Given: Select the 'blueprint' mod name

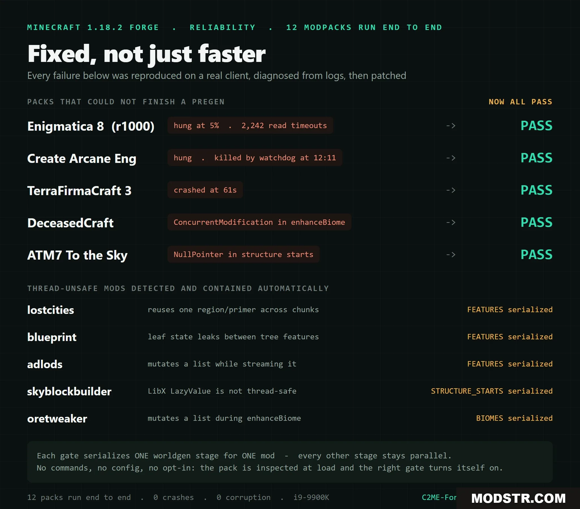Looking at the screenshot, I should pos(52,337).
